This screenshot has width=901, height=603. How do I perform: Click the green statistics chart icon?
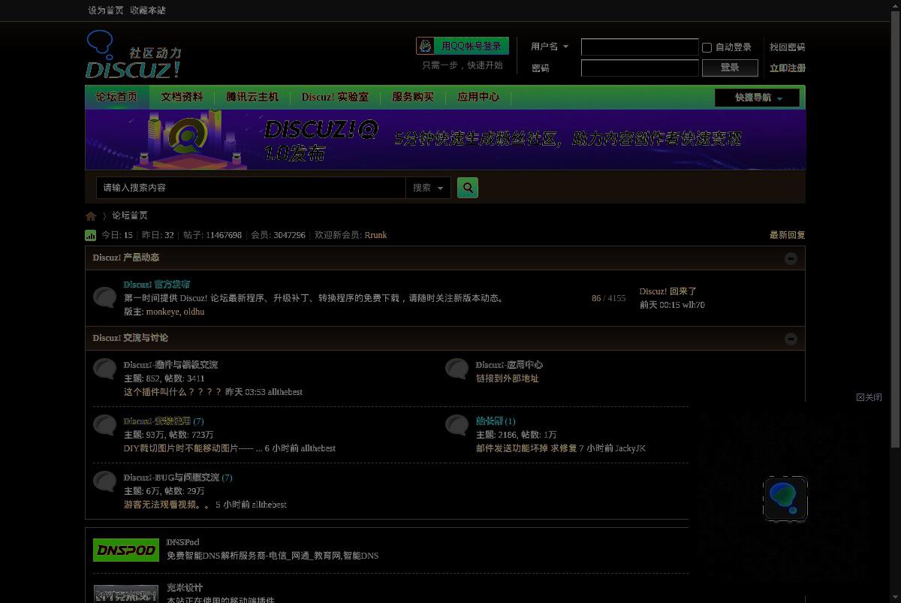click(x=91, y=235)
